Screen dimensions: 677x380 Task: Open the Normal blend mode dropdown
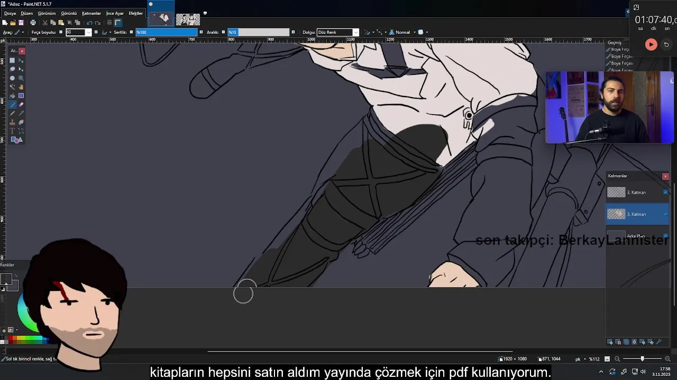point(402,32)
